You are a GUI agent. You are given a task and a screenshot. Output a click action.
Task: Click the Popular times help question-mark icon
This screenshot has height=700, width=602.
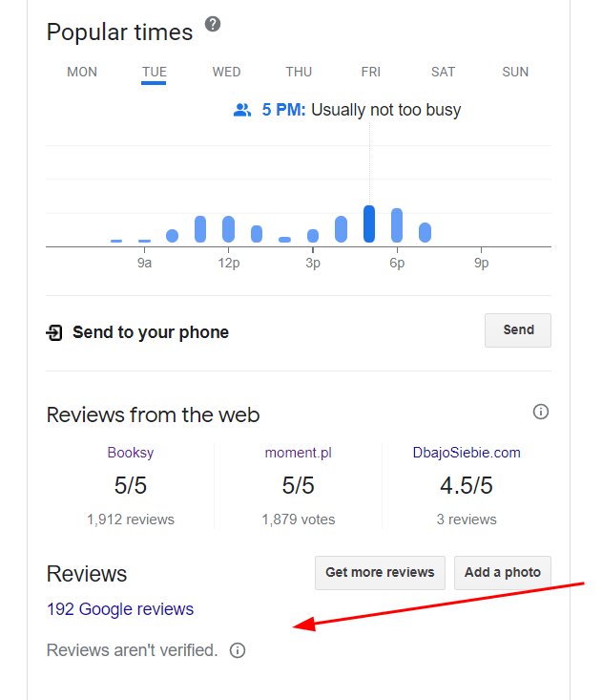point(213,24)
